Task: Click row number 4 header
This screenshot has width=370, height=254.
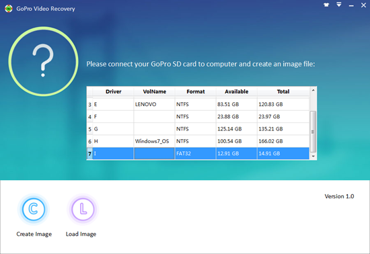Action: pyautogui.click(x=89, y=117)
